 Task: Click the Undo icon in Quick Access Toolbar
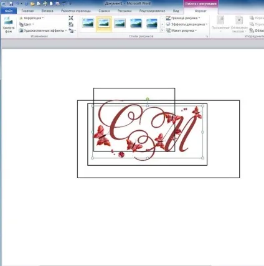pyautogui.click(x=17, y=4)
